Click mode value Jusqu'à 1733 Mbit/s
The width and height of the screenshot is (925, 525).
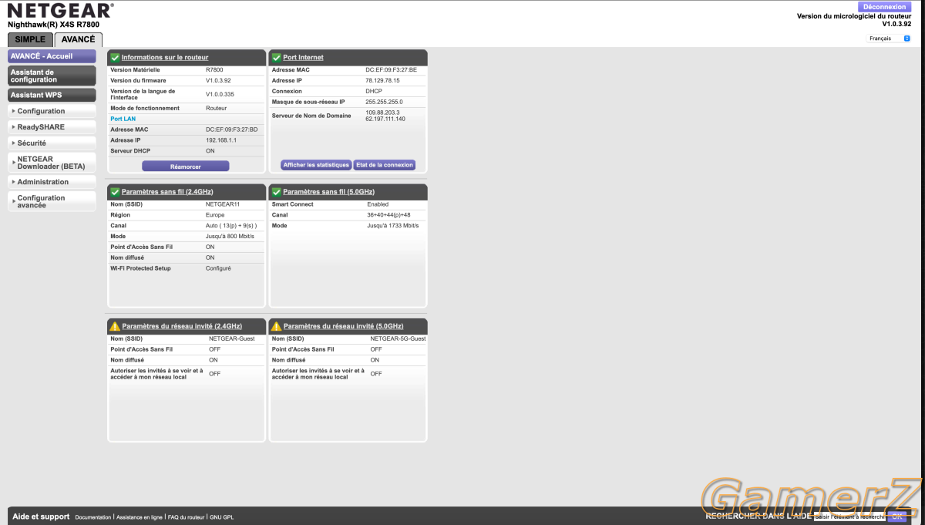pyautogui.click(x=393, y=226)
